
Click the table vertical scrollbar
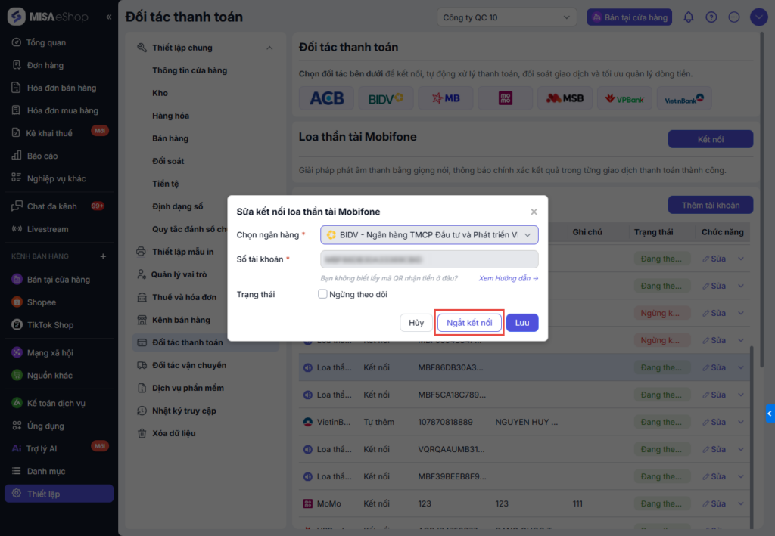[752, 437]
